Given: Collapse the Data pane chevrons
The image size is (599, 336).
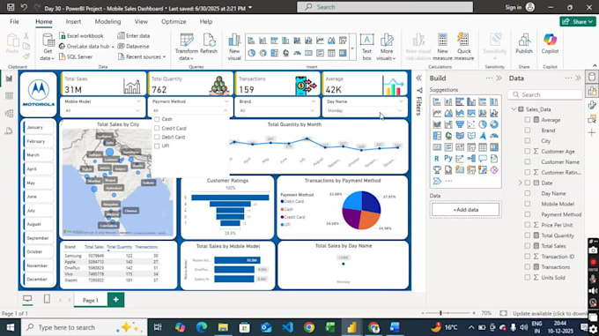Looking at the screenshot, I should 578,78.
